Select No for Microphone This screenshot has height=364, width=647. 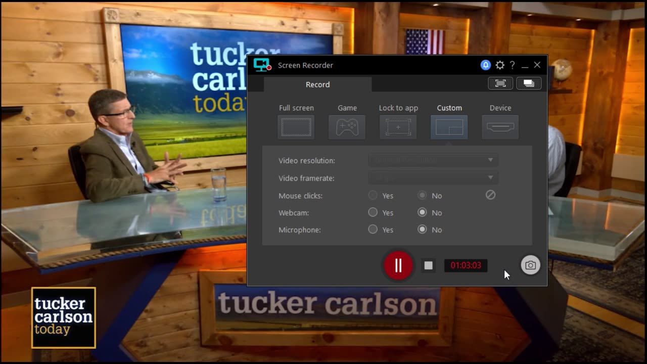click(422, 230)
